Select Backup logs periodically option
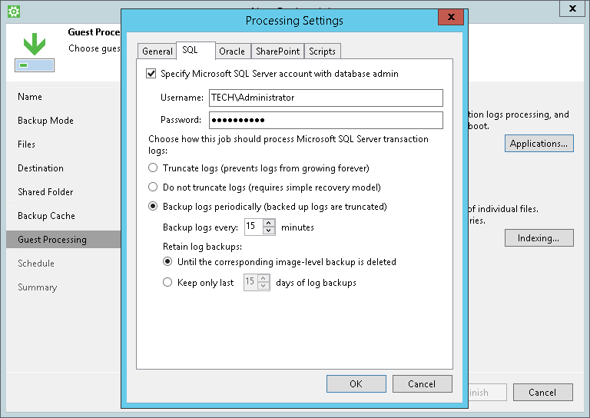 153,206
